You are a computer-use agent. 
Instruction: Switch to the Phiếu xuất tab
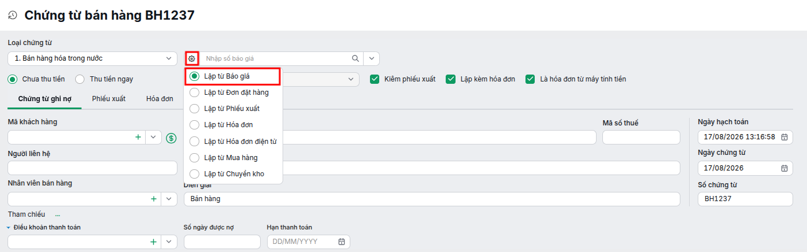point(109,99)
